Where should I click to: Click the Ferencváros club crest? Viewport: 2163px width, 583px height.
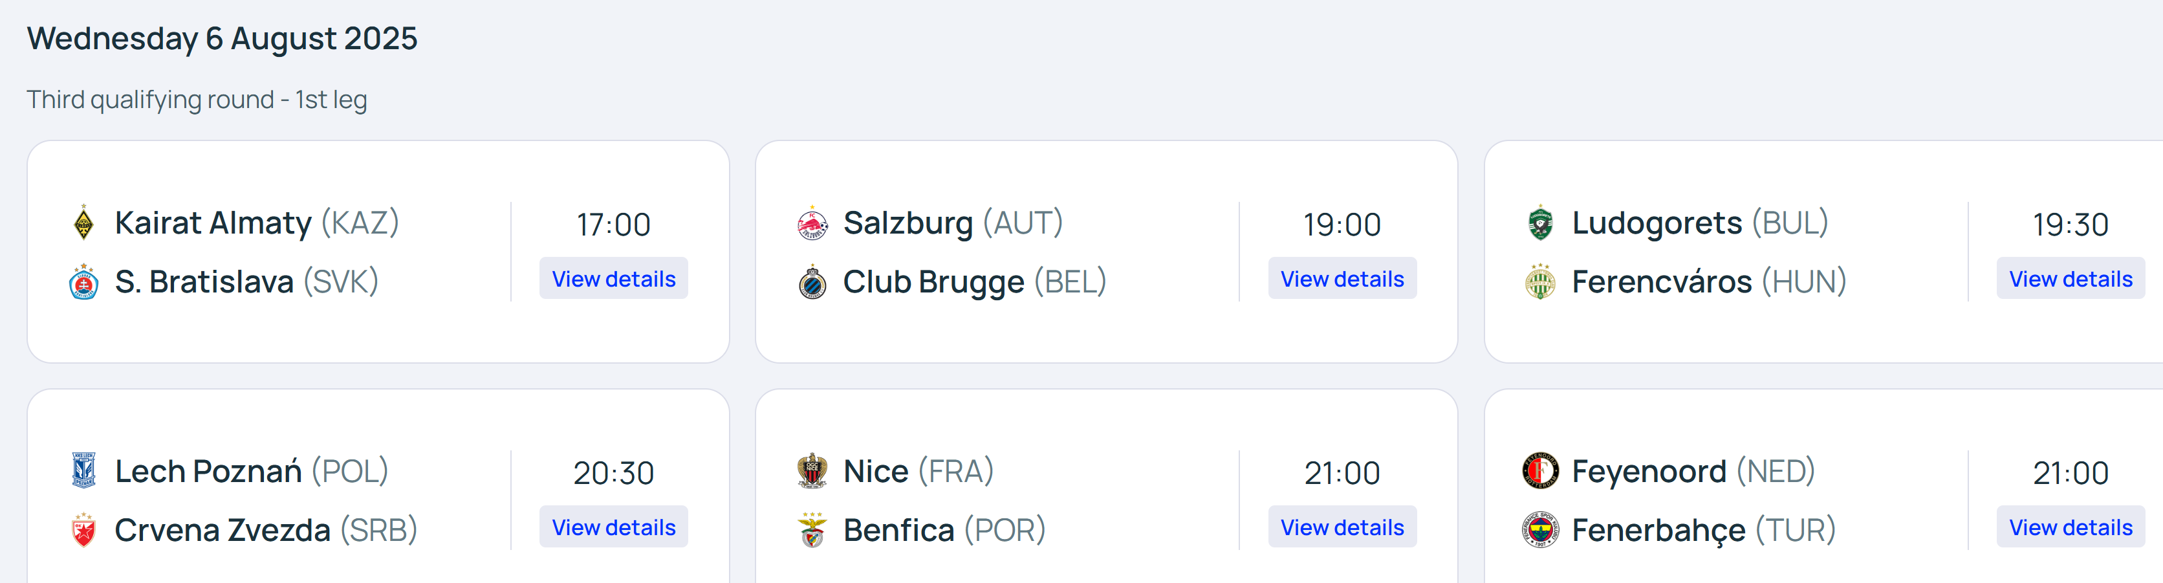pos(1540,281)
